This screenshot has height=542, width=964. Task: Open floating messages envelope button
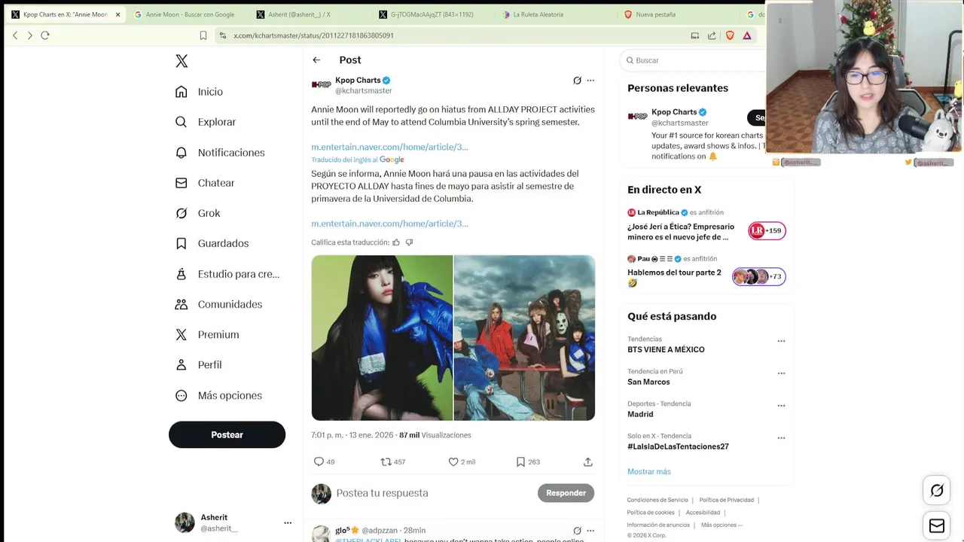(937, 525)
